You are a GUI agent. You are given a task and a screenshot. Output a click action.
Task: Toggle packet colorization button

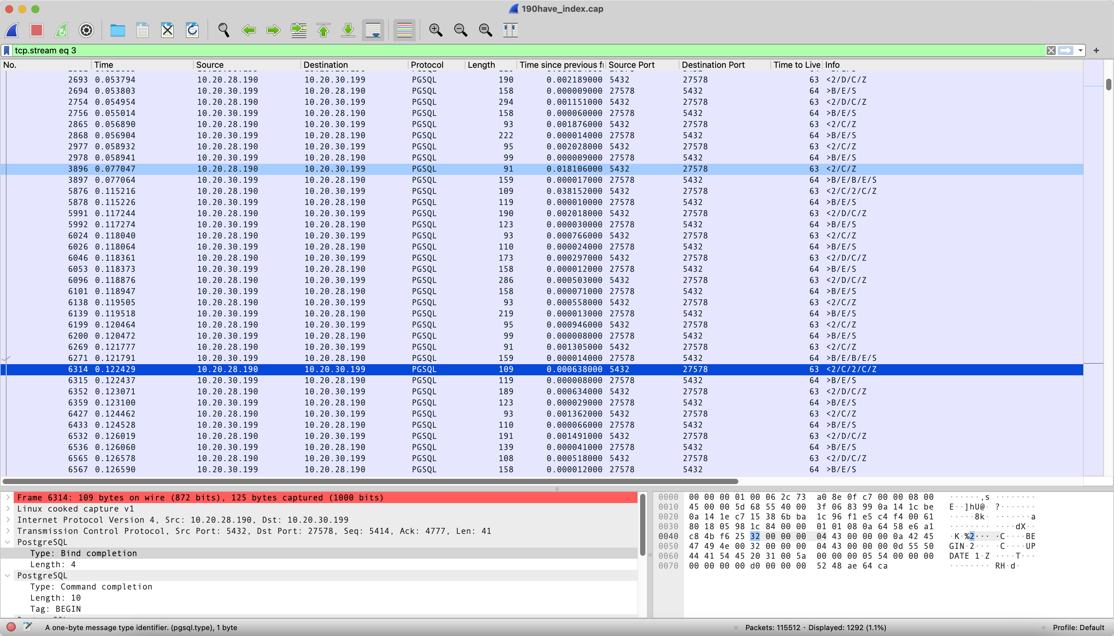[404, 30]
